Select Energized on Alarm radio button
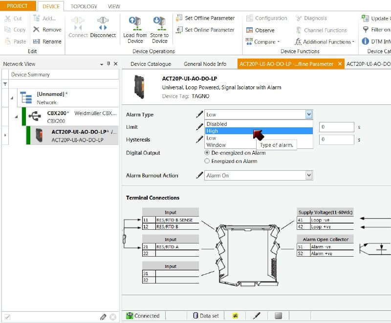Viewport: 391px width, 323px height. (207, 161)
